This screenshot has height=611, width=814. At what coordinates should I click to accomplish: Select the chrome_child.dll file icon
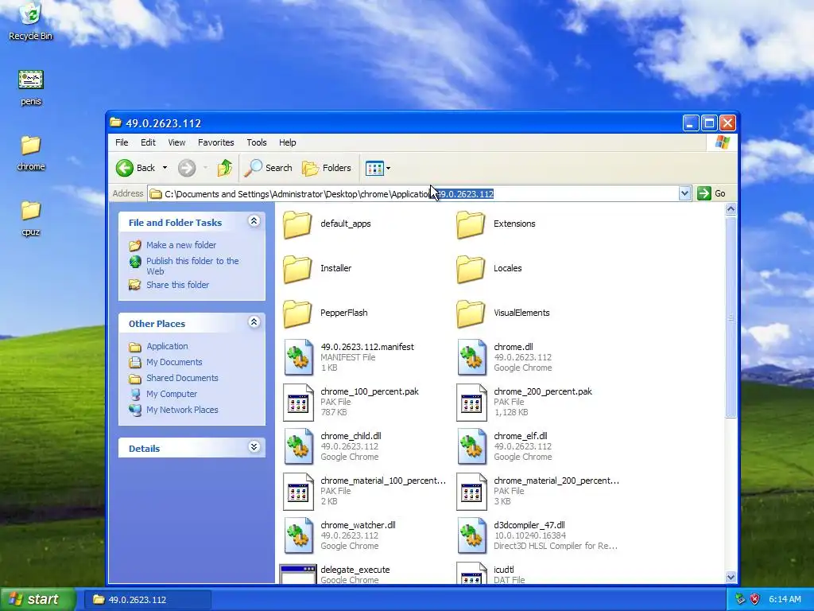(299, 447)
